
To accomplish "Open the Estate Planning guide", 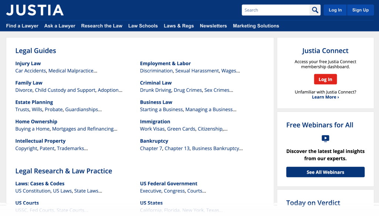I will tap(34, 102).
